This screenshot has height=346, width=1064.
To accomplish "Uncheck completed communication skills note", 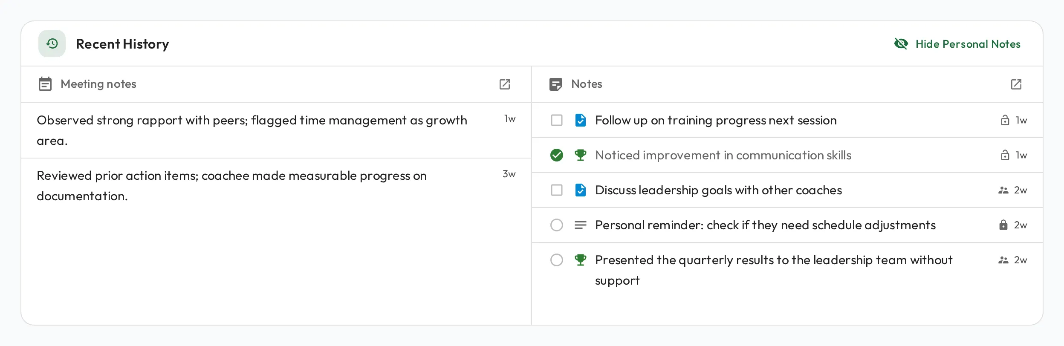I will [x=557, y=155].
